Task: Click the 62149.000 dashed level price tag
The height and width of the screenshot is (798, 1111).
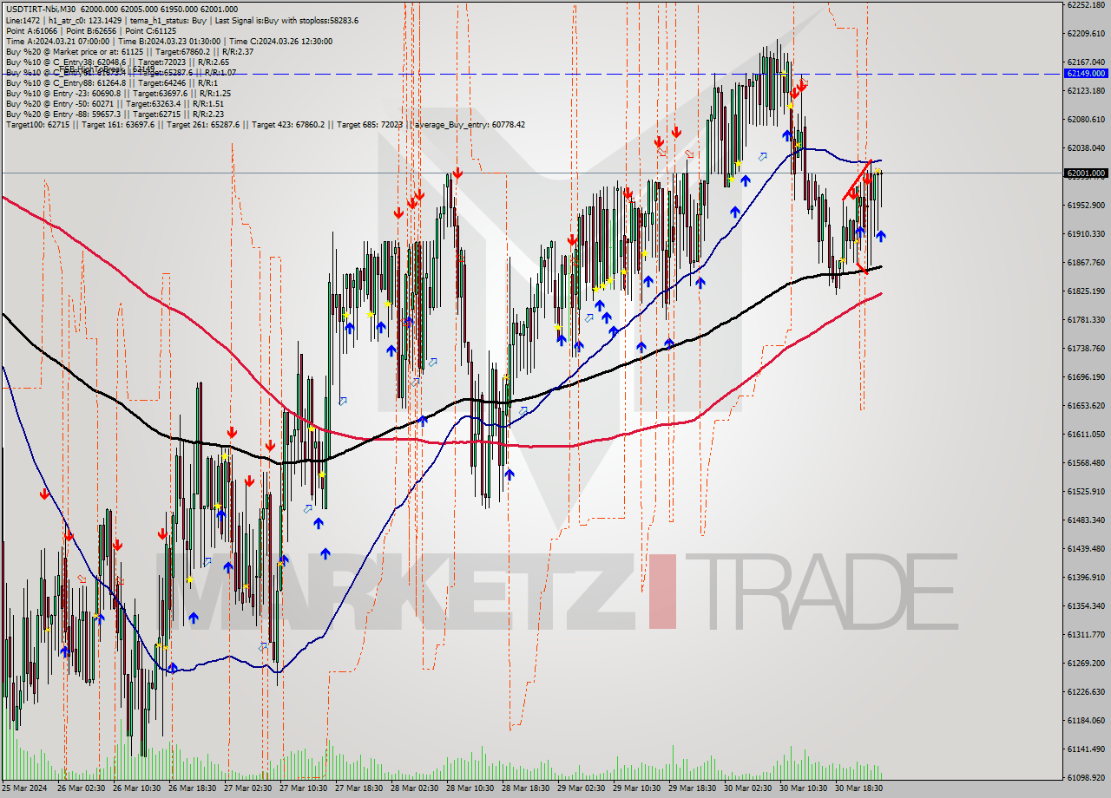Action: click(1085, 74)
